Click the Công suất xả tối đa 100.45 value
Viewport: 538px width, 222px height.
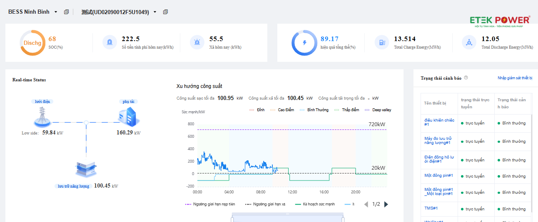point(295,98)
